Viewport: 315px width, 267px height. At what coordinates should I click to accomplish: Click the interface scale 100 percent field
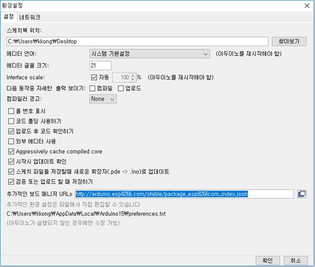coord(121,77)
